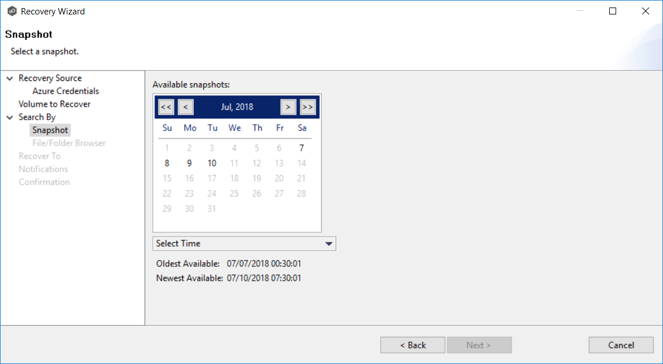Select Azure Credentials step
Viewport: 663px width, 364px height.
[65, 91]
